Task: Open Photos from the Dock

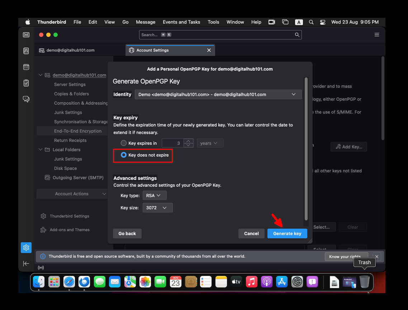Action: pyautogui.click(x=145, y=282)
